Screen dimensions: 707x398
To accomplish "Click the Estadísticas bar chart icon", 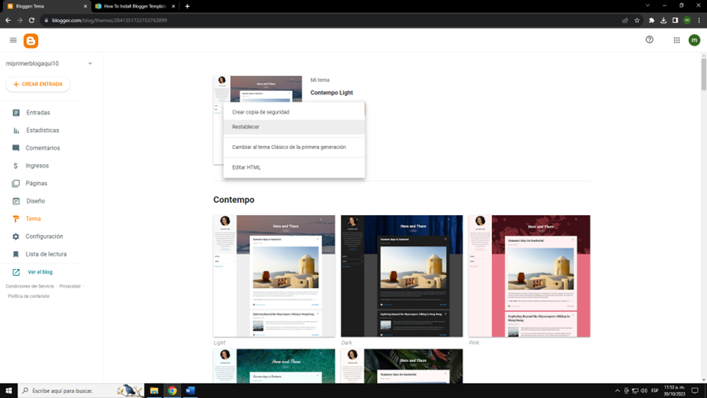I will 16,131.
